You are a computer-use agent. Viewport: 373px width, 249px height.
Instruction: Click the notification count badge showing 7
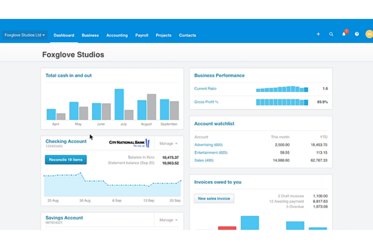[346, 31]
